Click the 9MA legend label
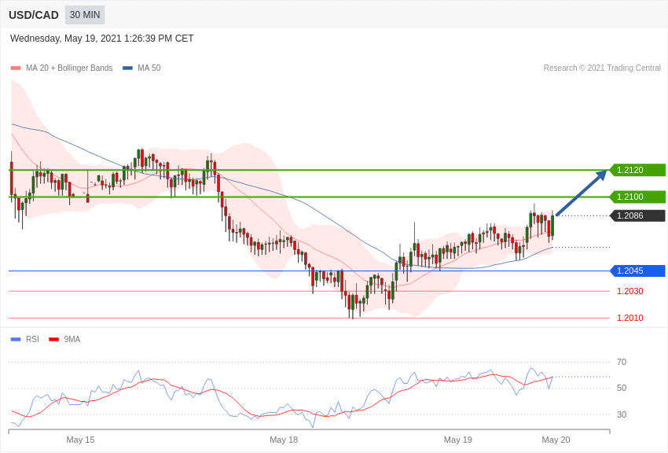The image size is (668, 453). [x=72, y=339]
